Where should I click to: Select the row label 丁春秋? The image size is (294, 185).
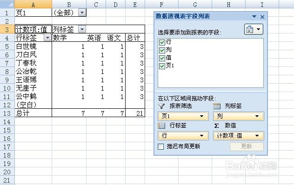(x=33, y=63)
